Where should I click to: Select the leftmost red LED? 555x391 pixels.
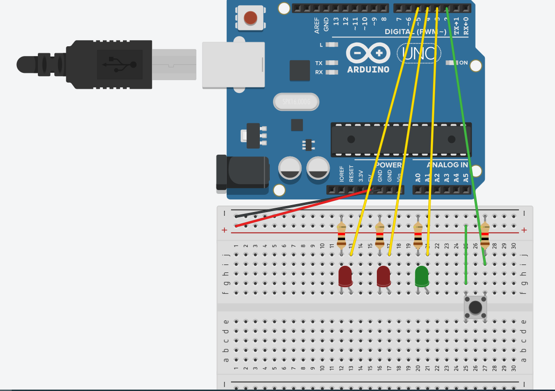tap(345, 276)
